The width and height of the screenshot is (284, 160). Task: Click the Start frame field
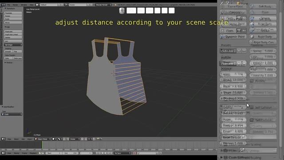[54, 153]
